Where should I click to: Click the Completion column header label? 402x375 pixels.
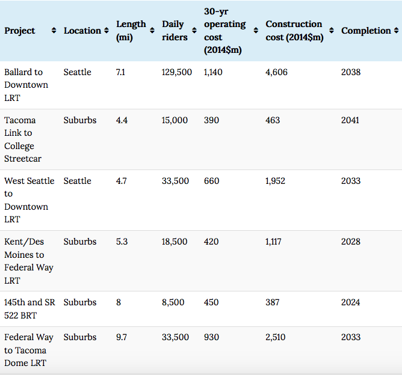pos(366,31)
